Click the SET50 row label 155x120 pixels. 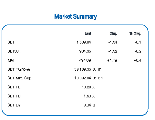click(13, 51)
